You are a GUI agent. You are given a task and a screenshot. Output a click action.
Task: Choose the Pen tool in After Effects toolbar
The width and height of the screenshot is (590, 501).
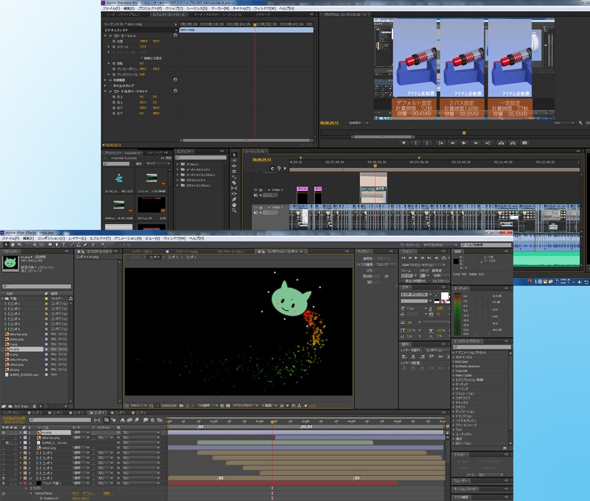(57, 245)
